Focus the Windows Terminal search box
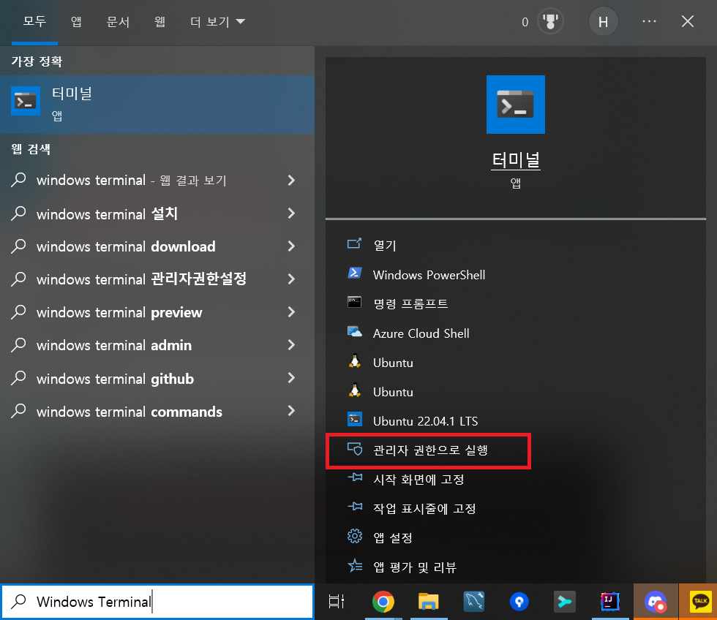Image resolution: width=717 pixels, height=620 pixels. click(x=157, y=602)
